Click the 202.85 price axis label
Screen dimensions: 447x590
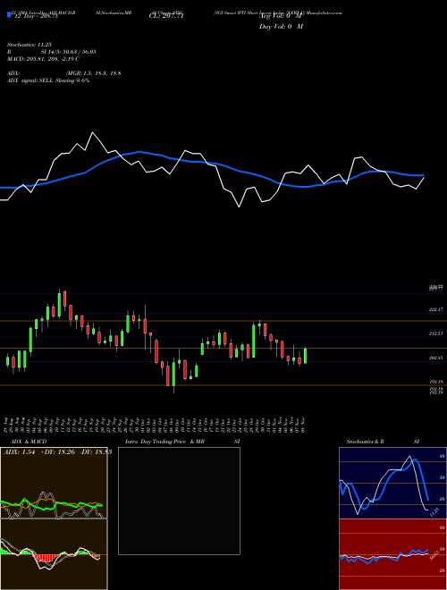click(x=436, y=358)
